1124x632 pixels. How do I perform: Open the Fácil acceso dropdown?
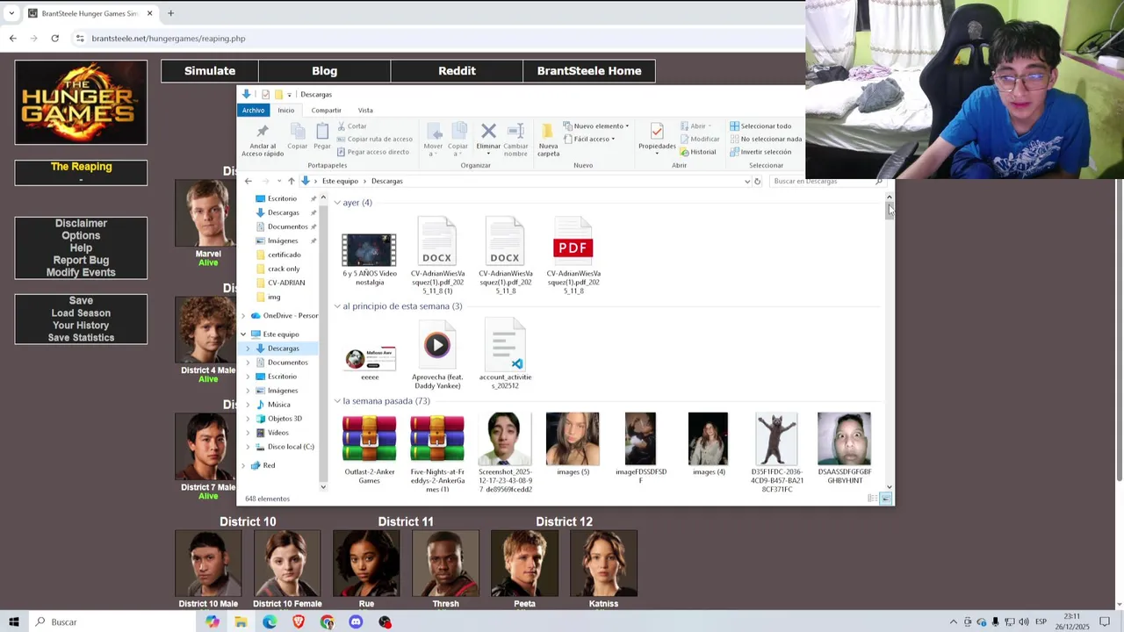click(590, 139)
